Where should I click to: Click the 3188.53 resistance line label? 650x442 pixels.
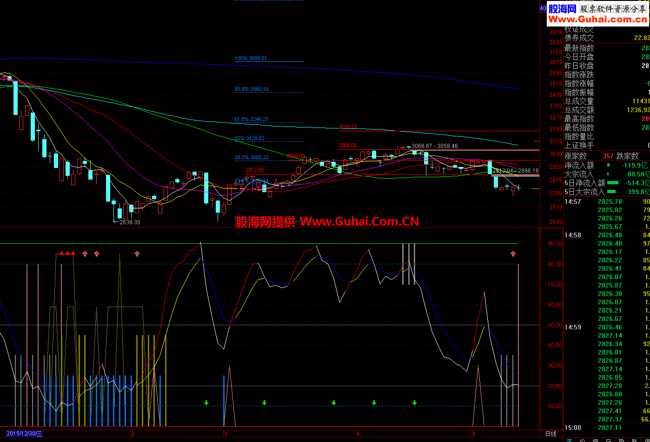pyautogui.click(x=348, y=127)
